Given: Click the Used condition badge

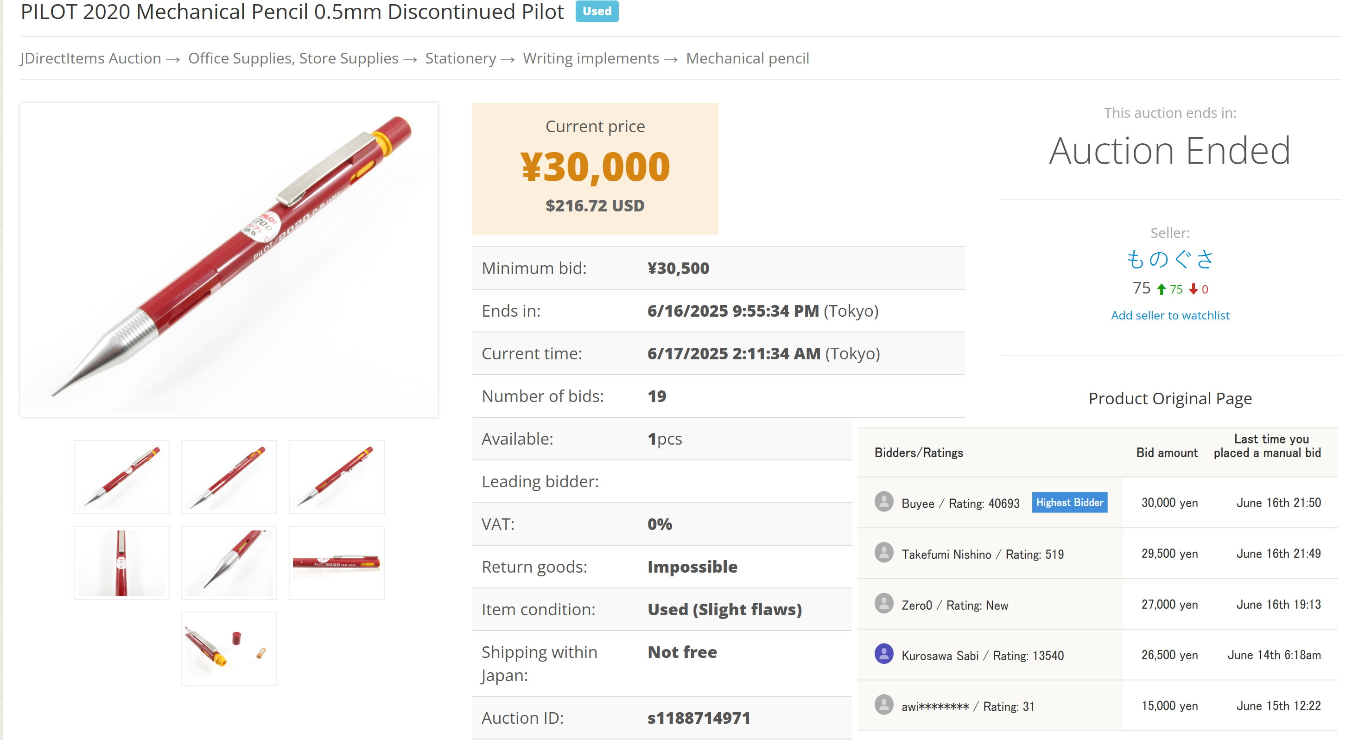Looking at the screenshot, I should 597,11.
